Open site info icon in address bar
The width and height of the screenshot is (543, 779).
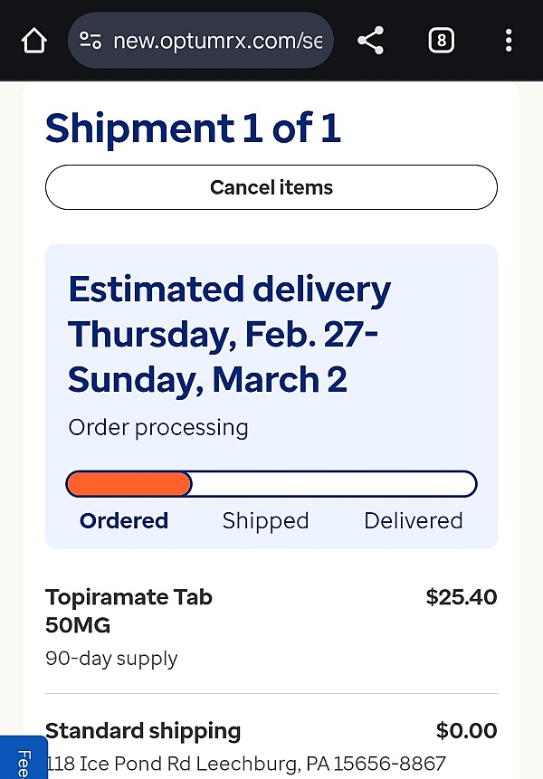point(90,40)
